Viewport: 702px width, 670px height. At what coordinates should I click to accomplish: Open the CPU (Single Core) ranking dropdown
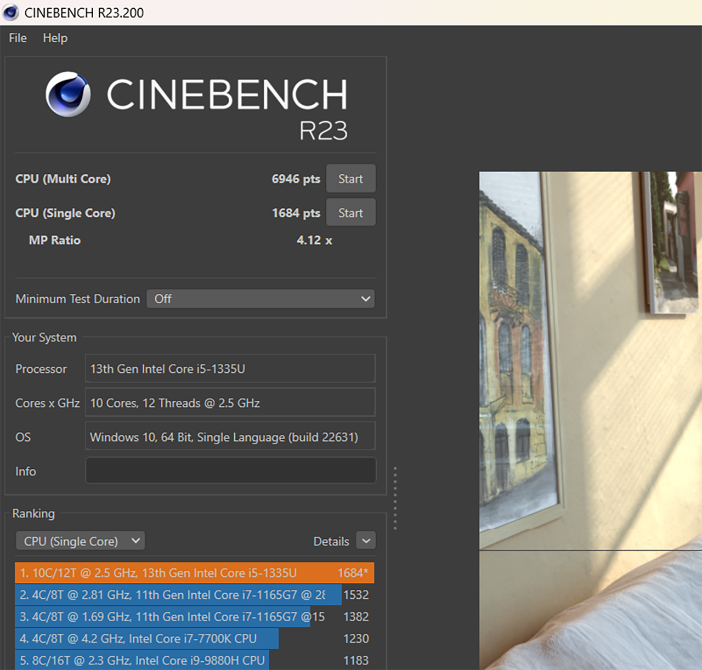click(x=80, y=541)
